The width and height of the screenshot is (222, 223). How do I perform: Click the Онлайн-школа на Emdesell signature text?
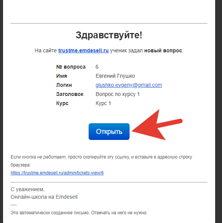click(x=44, y=197)
